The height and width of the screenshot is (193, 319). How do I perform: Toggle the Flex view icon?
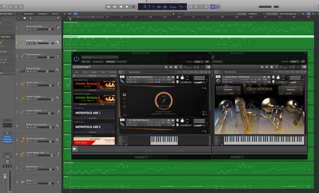coord(70,14)
